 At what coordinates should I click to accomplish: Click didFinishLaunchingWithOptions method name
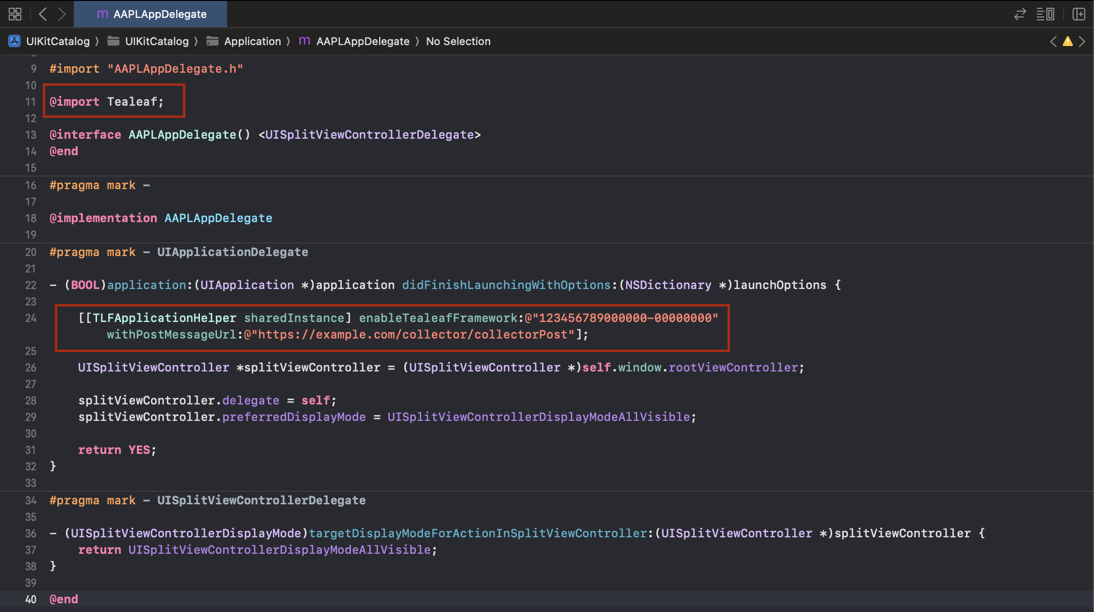coord(506,285)
